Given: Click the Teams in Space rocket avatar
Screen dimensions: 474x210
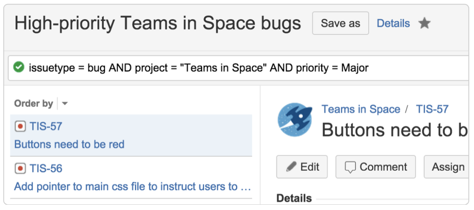Looking at the screenshot, I should point(295,120).
